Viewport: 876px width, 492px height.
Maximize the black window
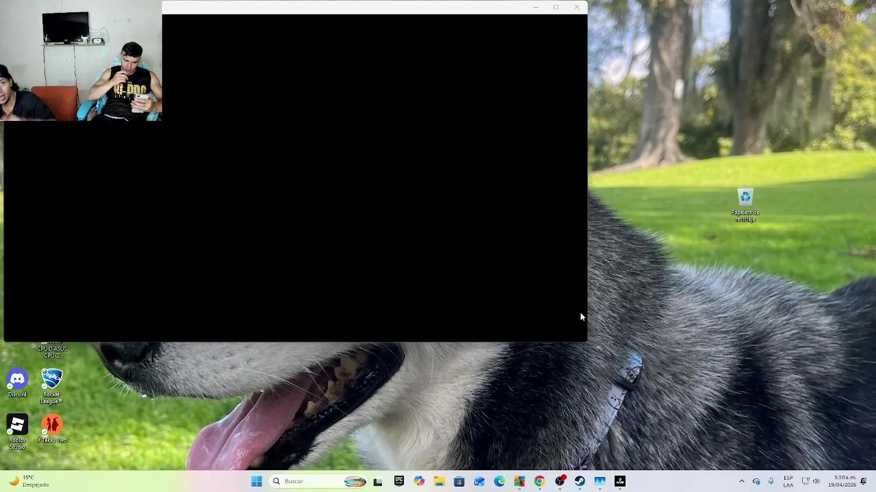(556, 7)
